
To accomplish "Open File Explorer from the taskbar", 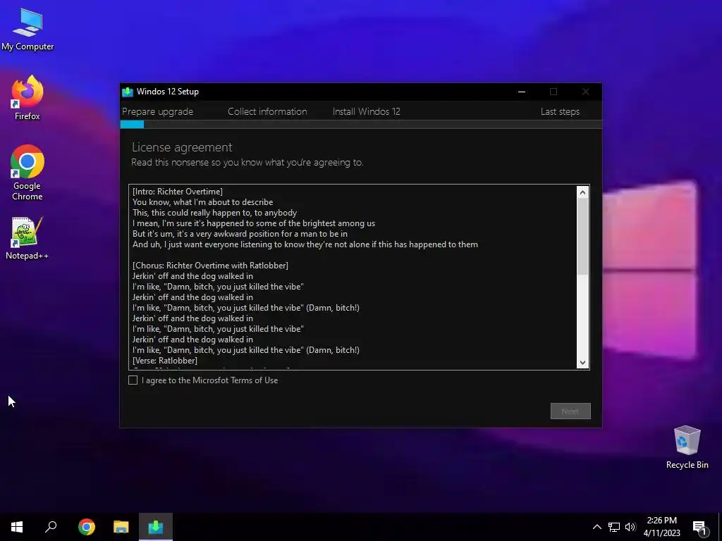I will 121,527.
